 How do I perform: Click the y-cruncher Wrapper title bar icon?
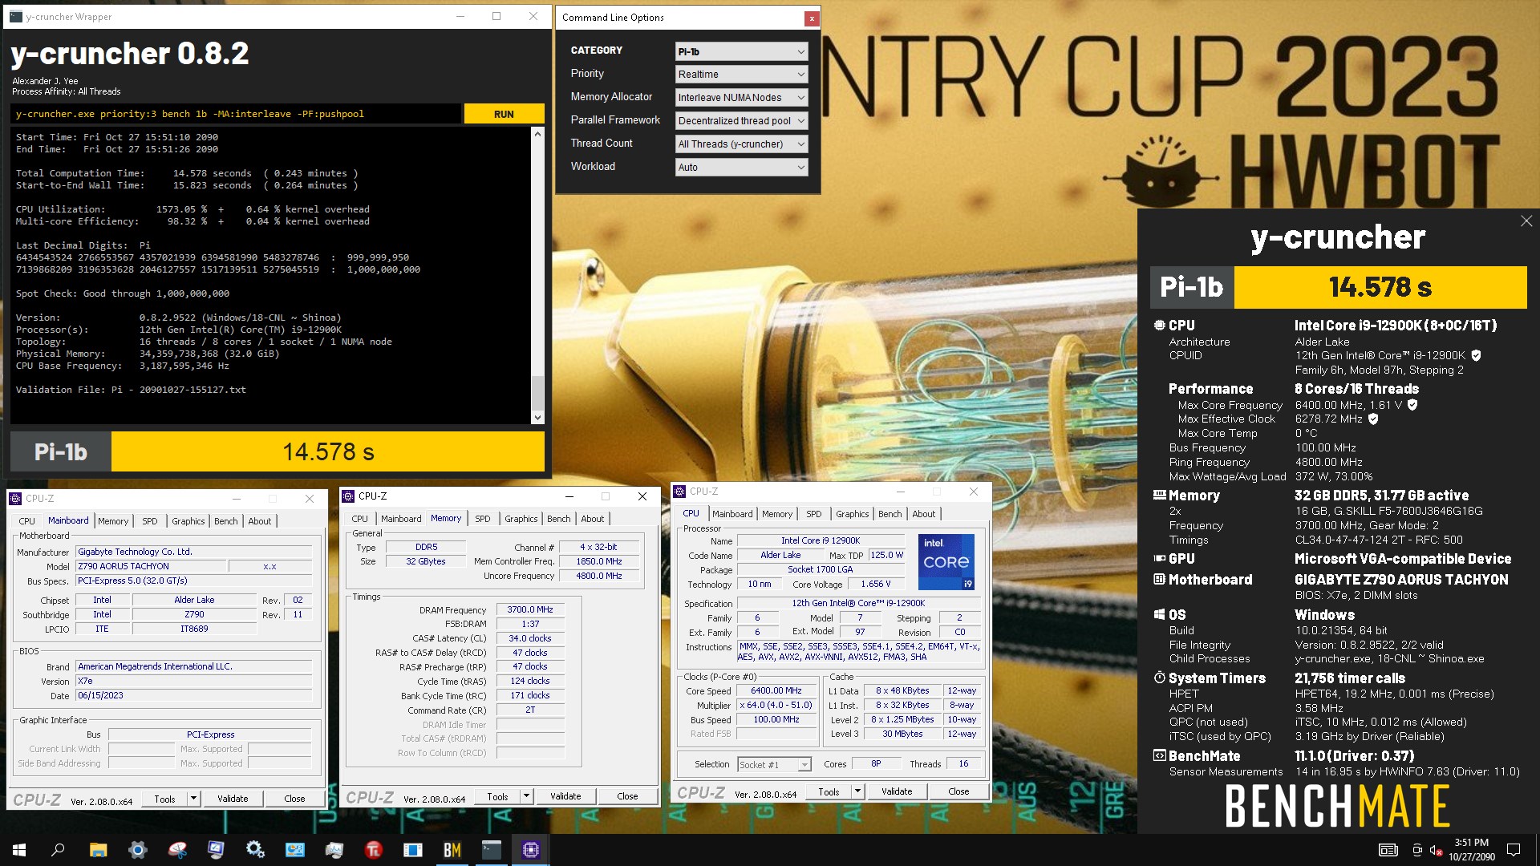(x=15, y=16)
